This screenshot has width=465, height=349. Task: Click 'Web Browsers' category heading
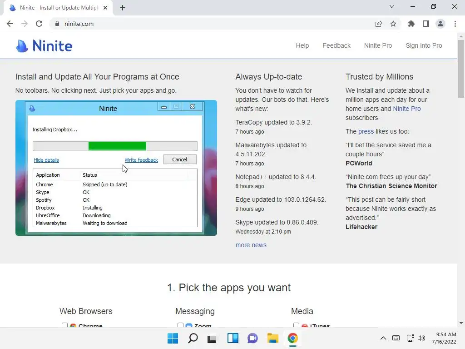tap(86, 311)
